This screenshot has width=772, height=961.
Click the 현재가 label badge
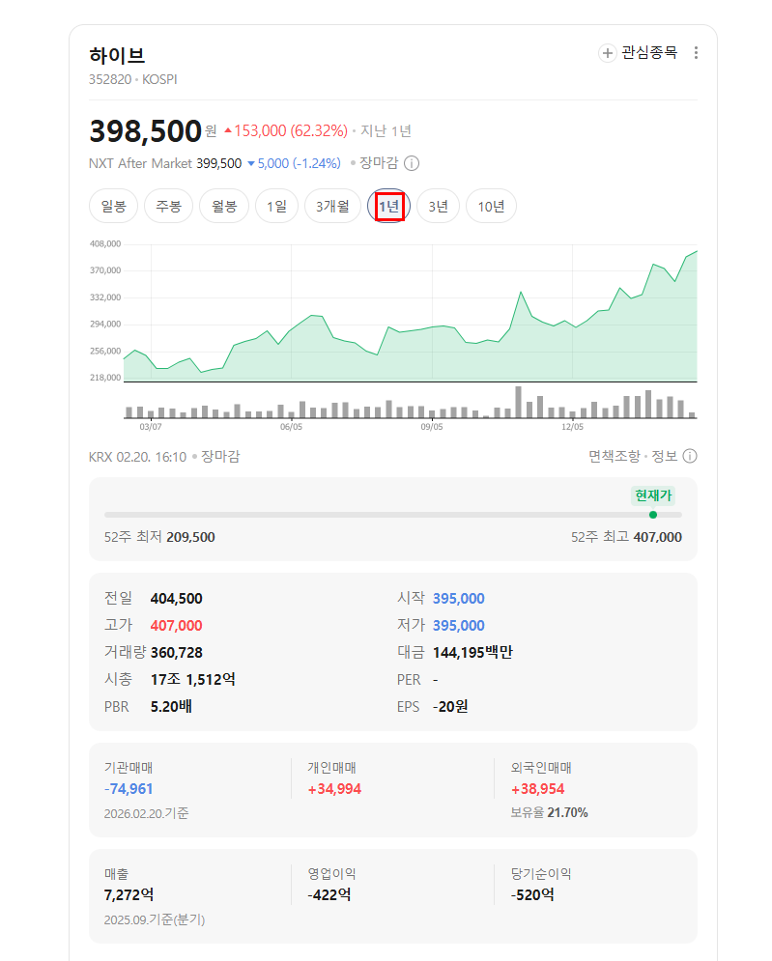click(x=653, y=495)
